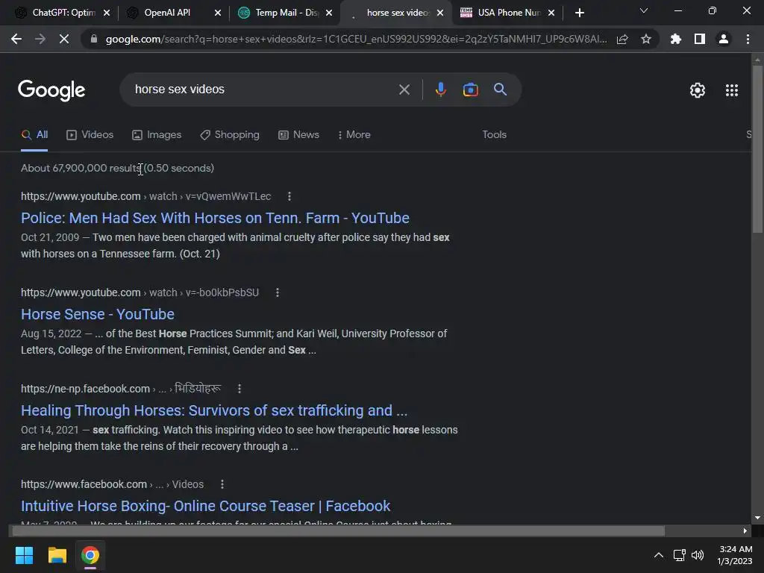764x573 pixels.
Task: Submit search with magnifier icon
Action: tap(500, 90)
